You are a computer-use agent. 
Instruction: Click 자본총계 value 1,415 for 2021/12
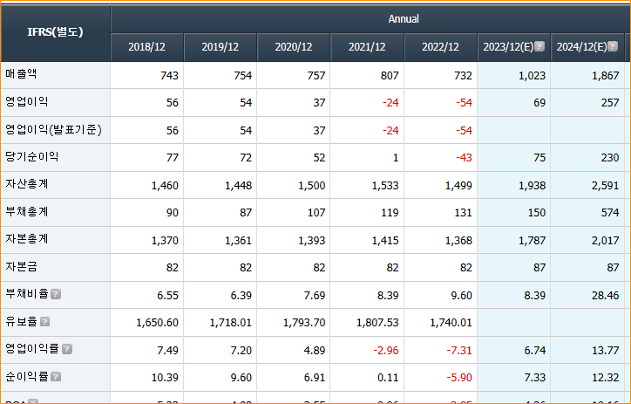tap(385, 241)
